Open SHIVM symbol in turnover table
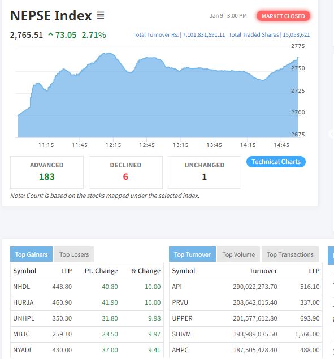This screenshot has width=334, height=359. pos(181,334)
